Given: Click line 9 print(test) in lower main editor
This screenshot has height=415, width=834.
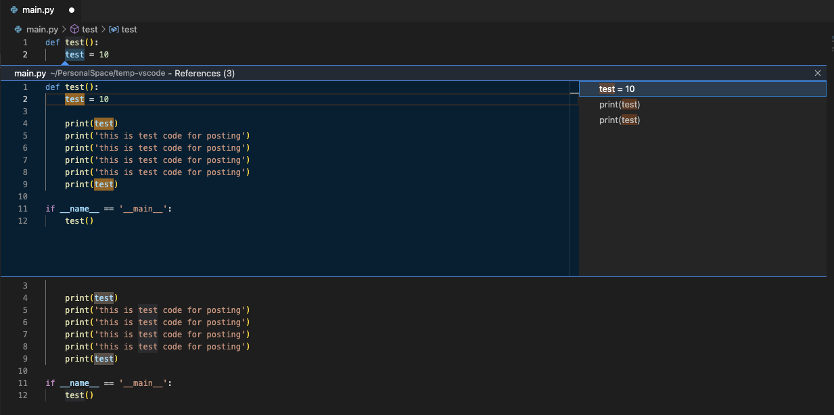Looking at the screenshot, I should [x=91, y=359].
